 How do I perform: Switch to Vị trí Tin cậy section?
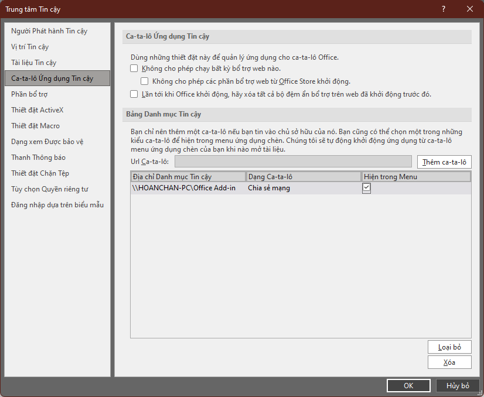tap(30, 47)
